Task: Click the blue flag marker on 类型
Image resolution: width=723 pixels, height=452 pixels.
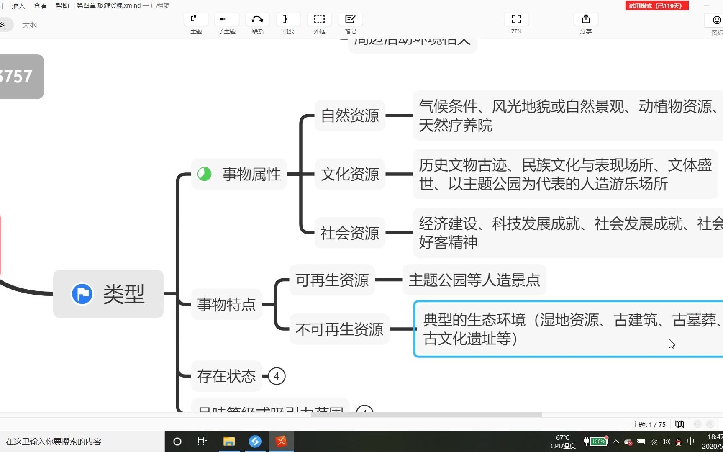Action: coord(82,294)
